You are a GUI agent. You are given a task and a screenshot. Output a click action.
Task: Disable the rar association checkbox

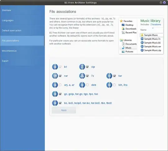click(60, 76)
